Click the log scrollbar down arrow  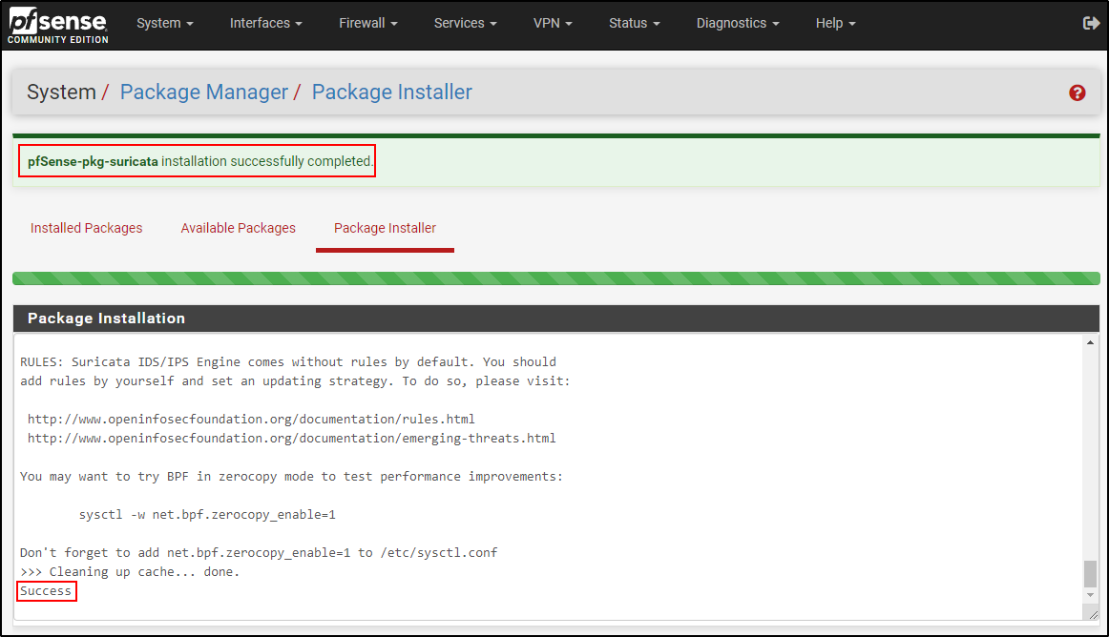pyautogui.click(x=1090, y=595)
